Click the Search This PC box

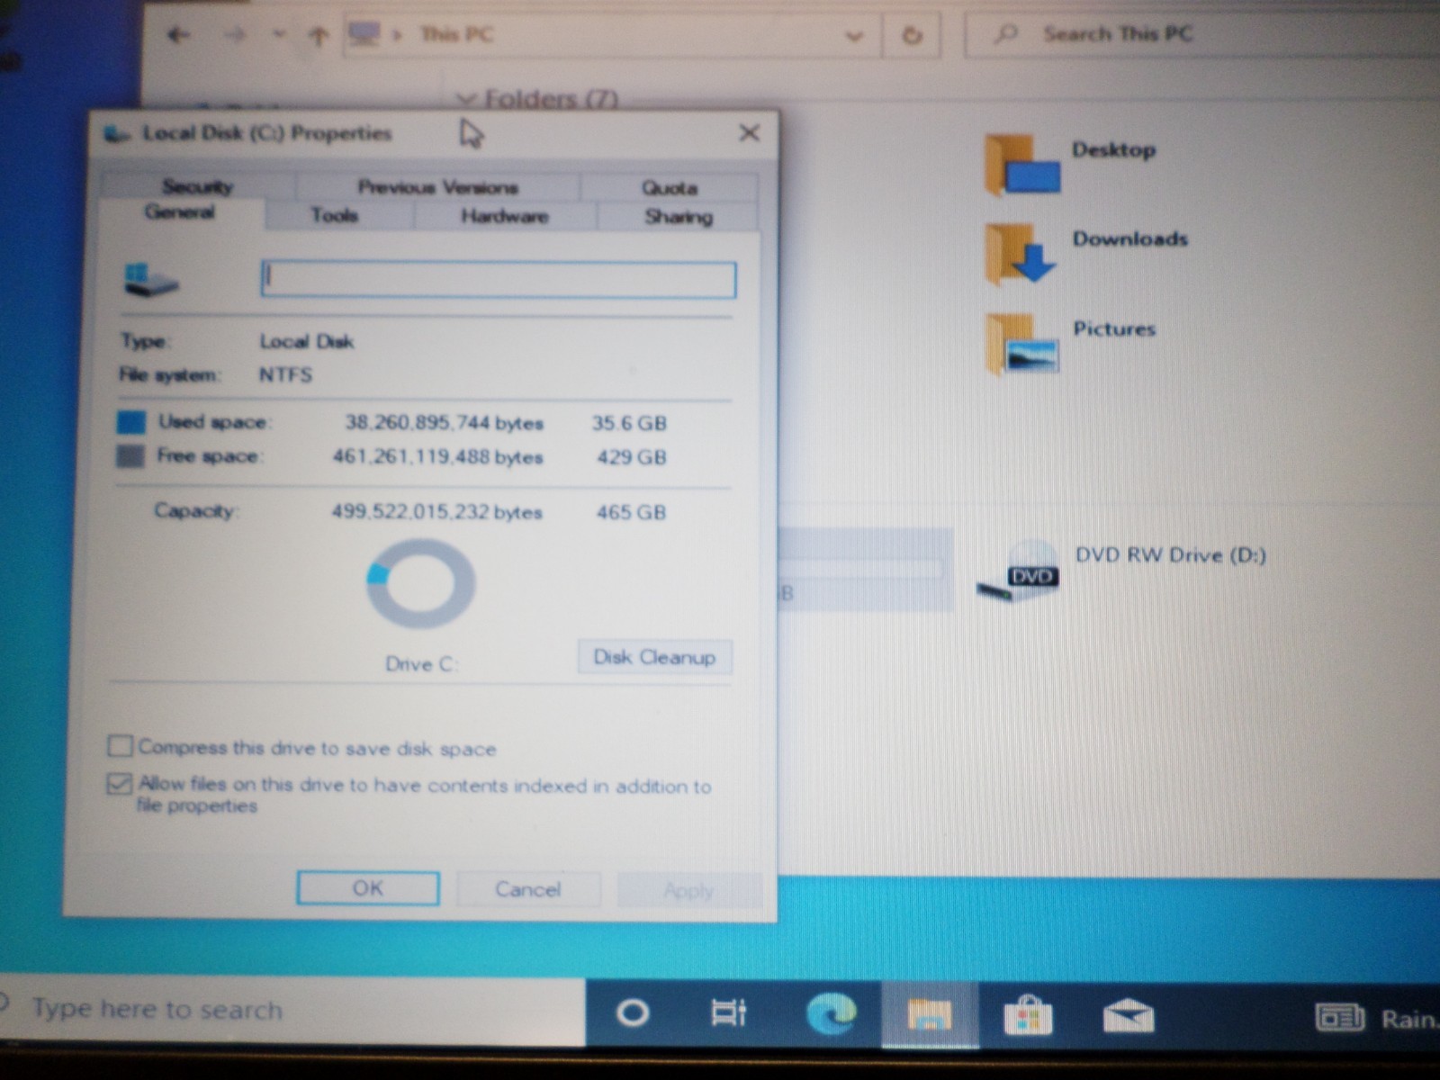pos(1201,35)
